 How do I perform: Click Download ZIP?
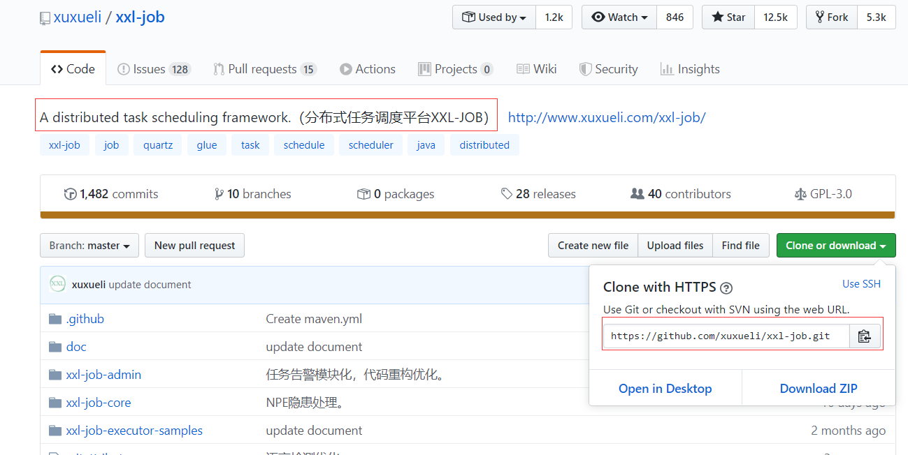819,389
